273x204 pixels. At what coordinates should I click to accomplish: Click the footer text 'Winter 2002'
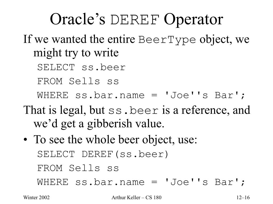coord(36,197)
